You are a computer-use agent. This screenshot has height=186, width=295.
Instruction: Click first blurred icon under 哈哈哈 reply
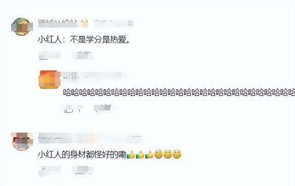pos(73,108)
